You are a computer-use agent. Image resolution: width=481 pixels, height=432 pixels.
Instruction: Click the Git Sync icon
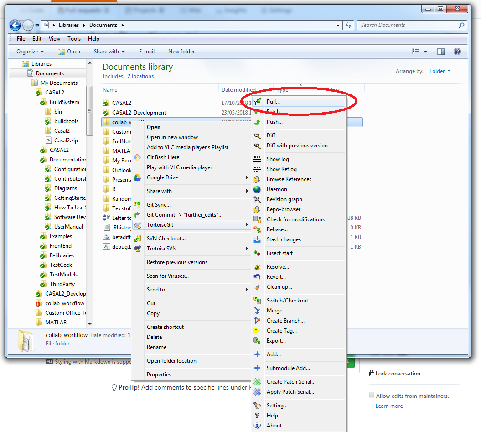coord(137,205)
